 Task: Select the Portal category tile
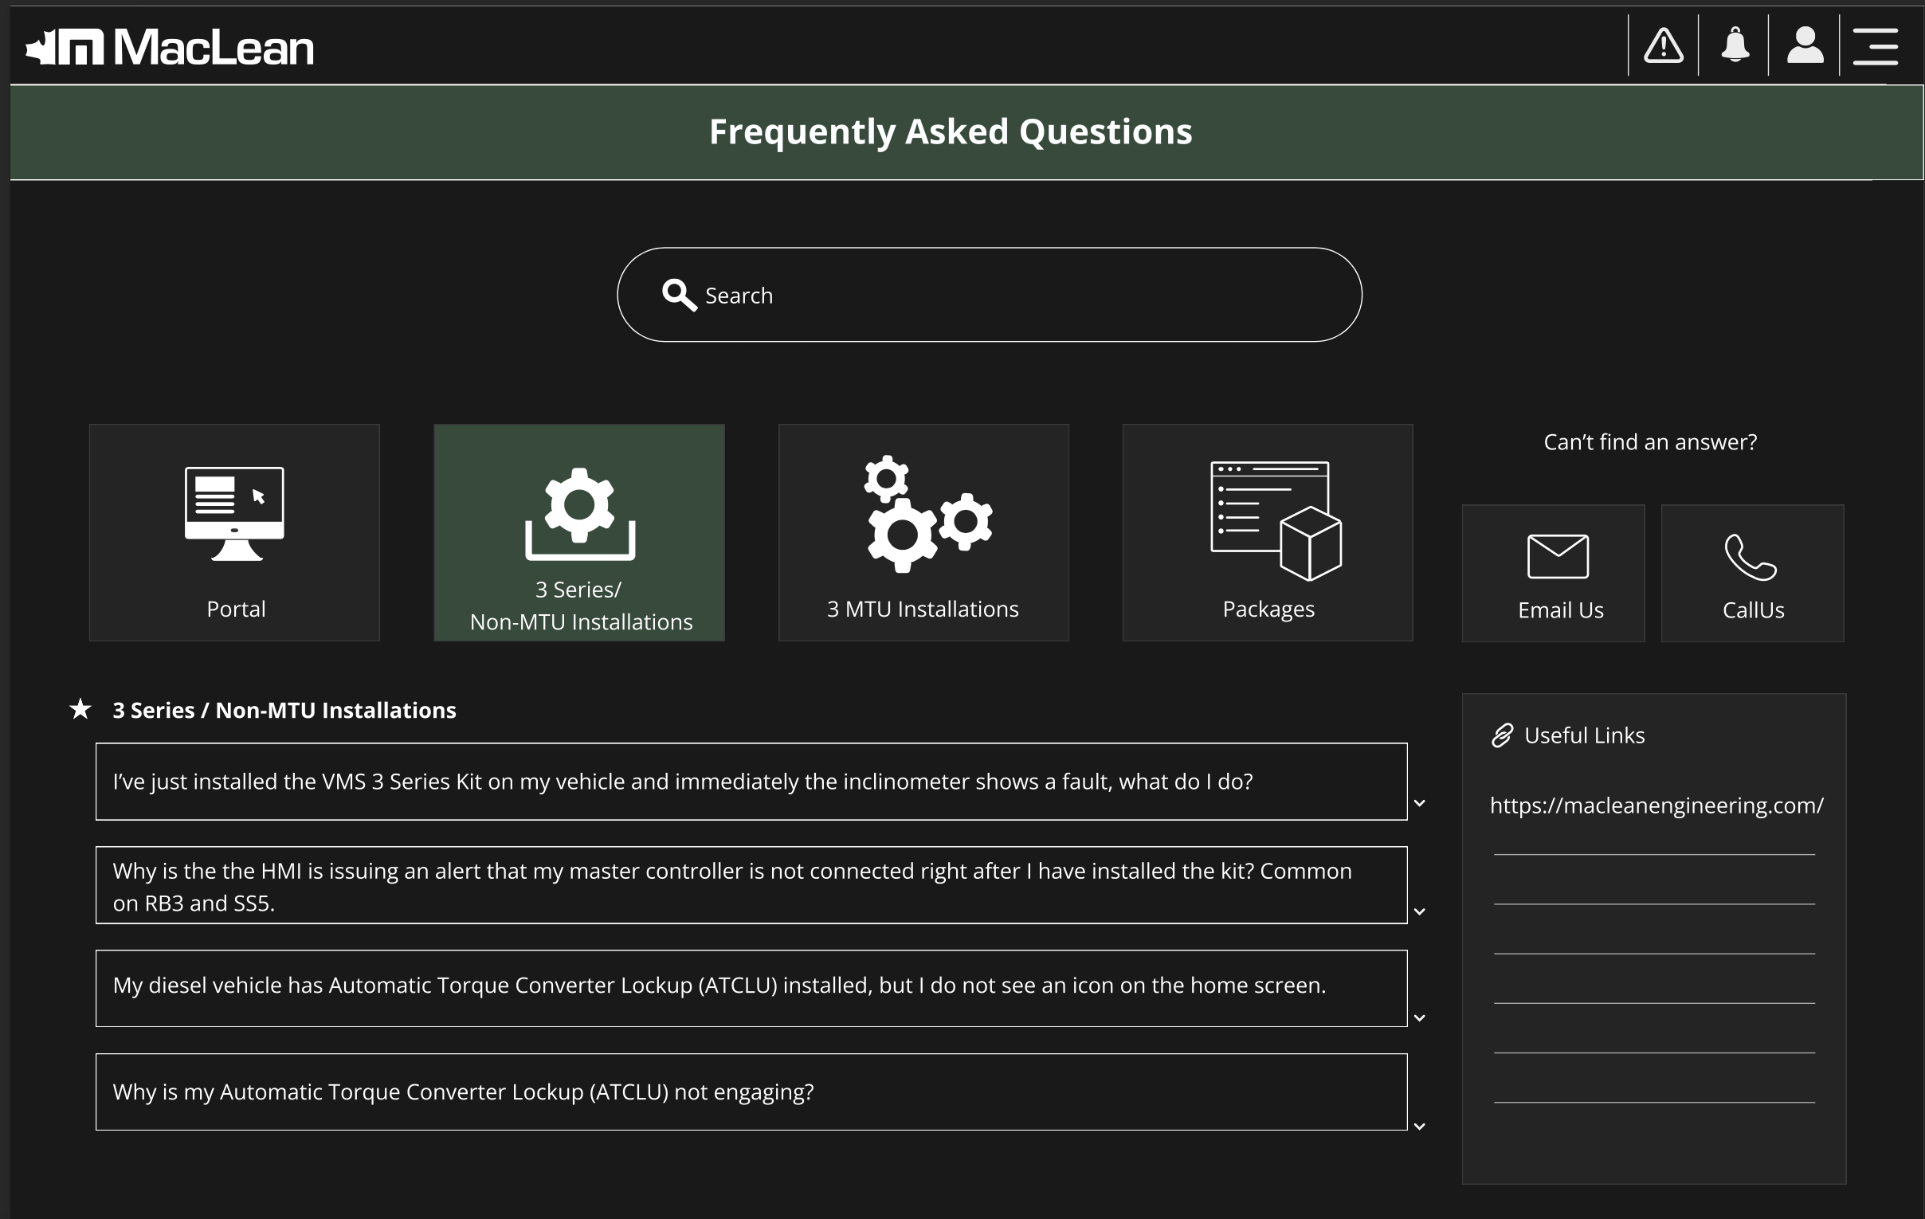coord(234,532)
